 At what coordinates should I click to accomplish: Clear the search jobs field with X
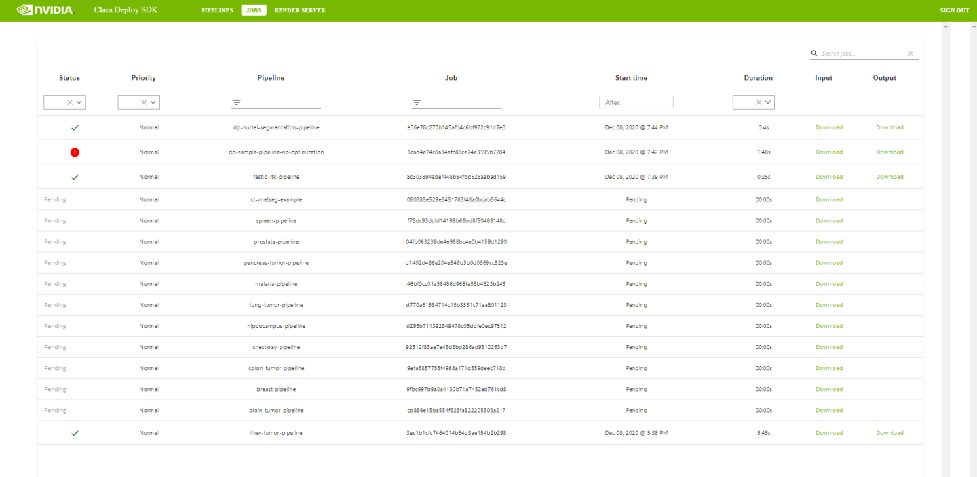coord(911,54)
